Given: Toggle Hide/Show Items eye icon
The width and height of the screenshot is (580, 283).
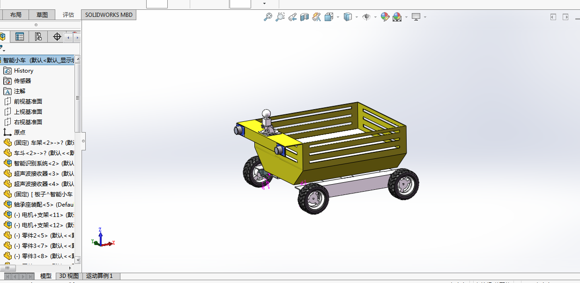Looking at the screenshot, I should pyautogui.click(x=366, y=17).
